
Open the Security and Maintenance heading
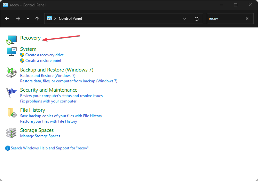point(49,90)
